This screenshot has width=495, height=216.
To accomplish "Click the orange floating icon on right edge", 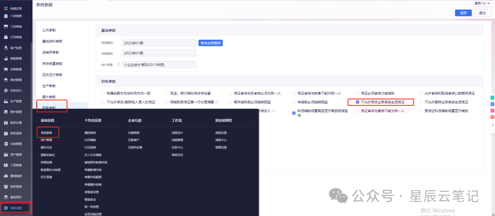I will (492, 117).
